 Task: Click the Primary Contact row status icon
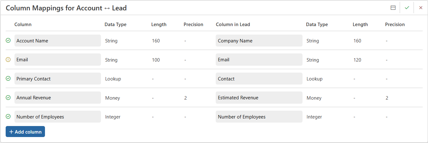tap(8, 79)
